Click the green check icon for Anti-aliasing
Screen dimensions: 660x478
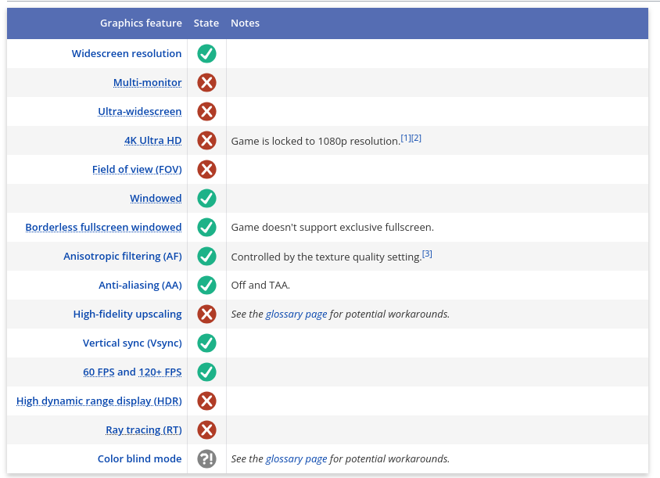pyautogui.click(x=206, y=285)
